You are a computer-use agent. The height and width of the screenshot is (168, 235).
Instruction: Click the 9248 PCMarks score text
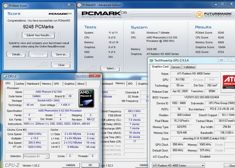[x=38, y=27]
